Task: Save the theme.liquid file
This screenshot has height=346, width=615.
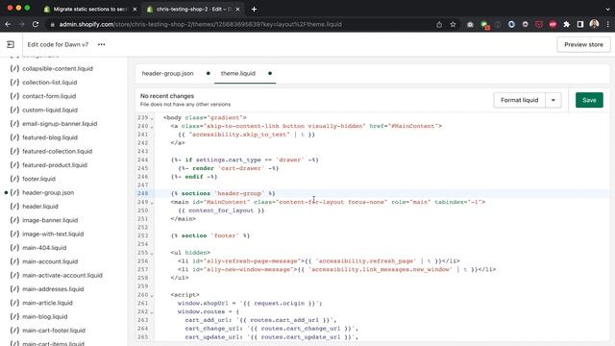Action: (589, 100)
